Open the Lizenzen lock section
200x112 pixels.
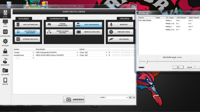click(x=5, y=52)
